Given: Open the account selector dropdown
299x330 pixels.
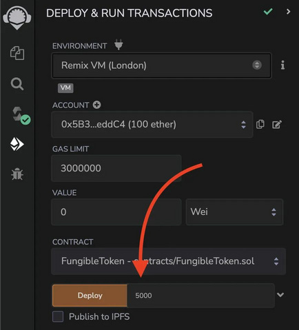Looking at the screenshot, I should (x=152, y=125).
